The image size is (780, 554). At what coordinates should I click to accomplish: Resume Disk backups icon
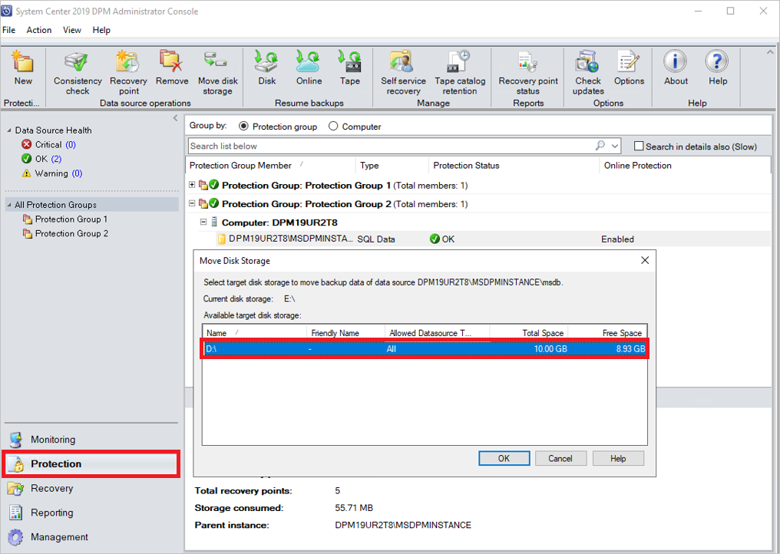tap(266, 61)
